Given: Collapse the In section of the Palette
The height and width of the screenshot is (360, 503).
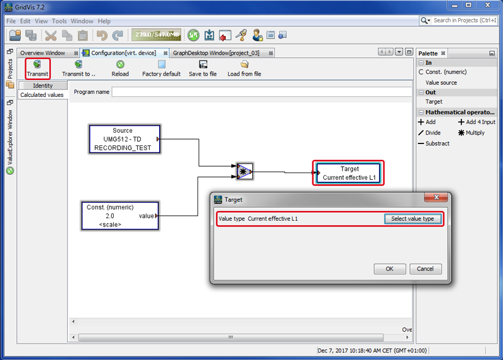Looking at the screenshot, I should pos(421,63).
